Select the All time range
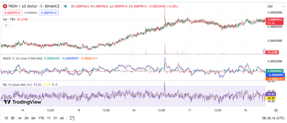The image size is (287, 123). click(62, 118)
